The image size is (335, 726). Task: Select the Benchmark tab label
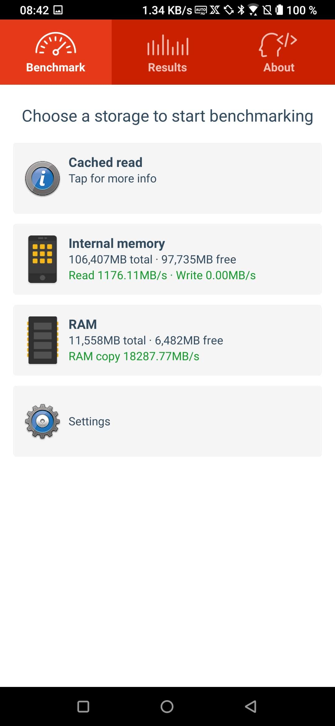click(56, 67)
